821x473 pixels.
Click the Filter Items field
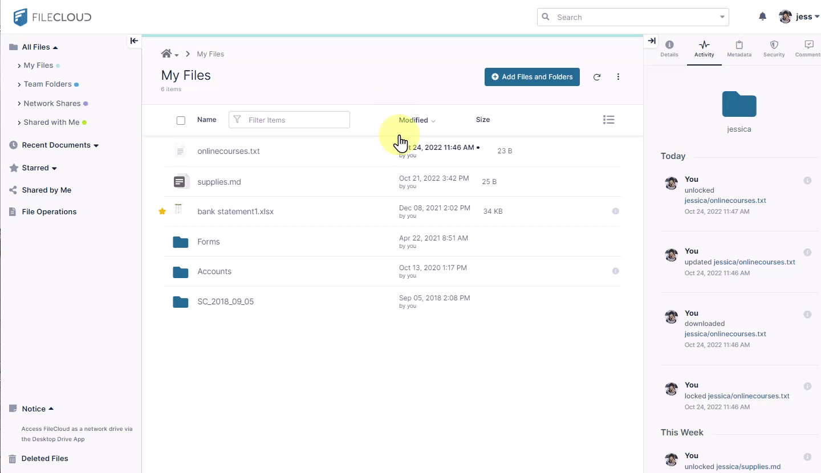[289, 120]
